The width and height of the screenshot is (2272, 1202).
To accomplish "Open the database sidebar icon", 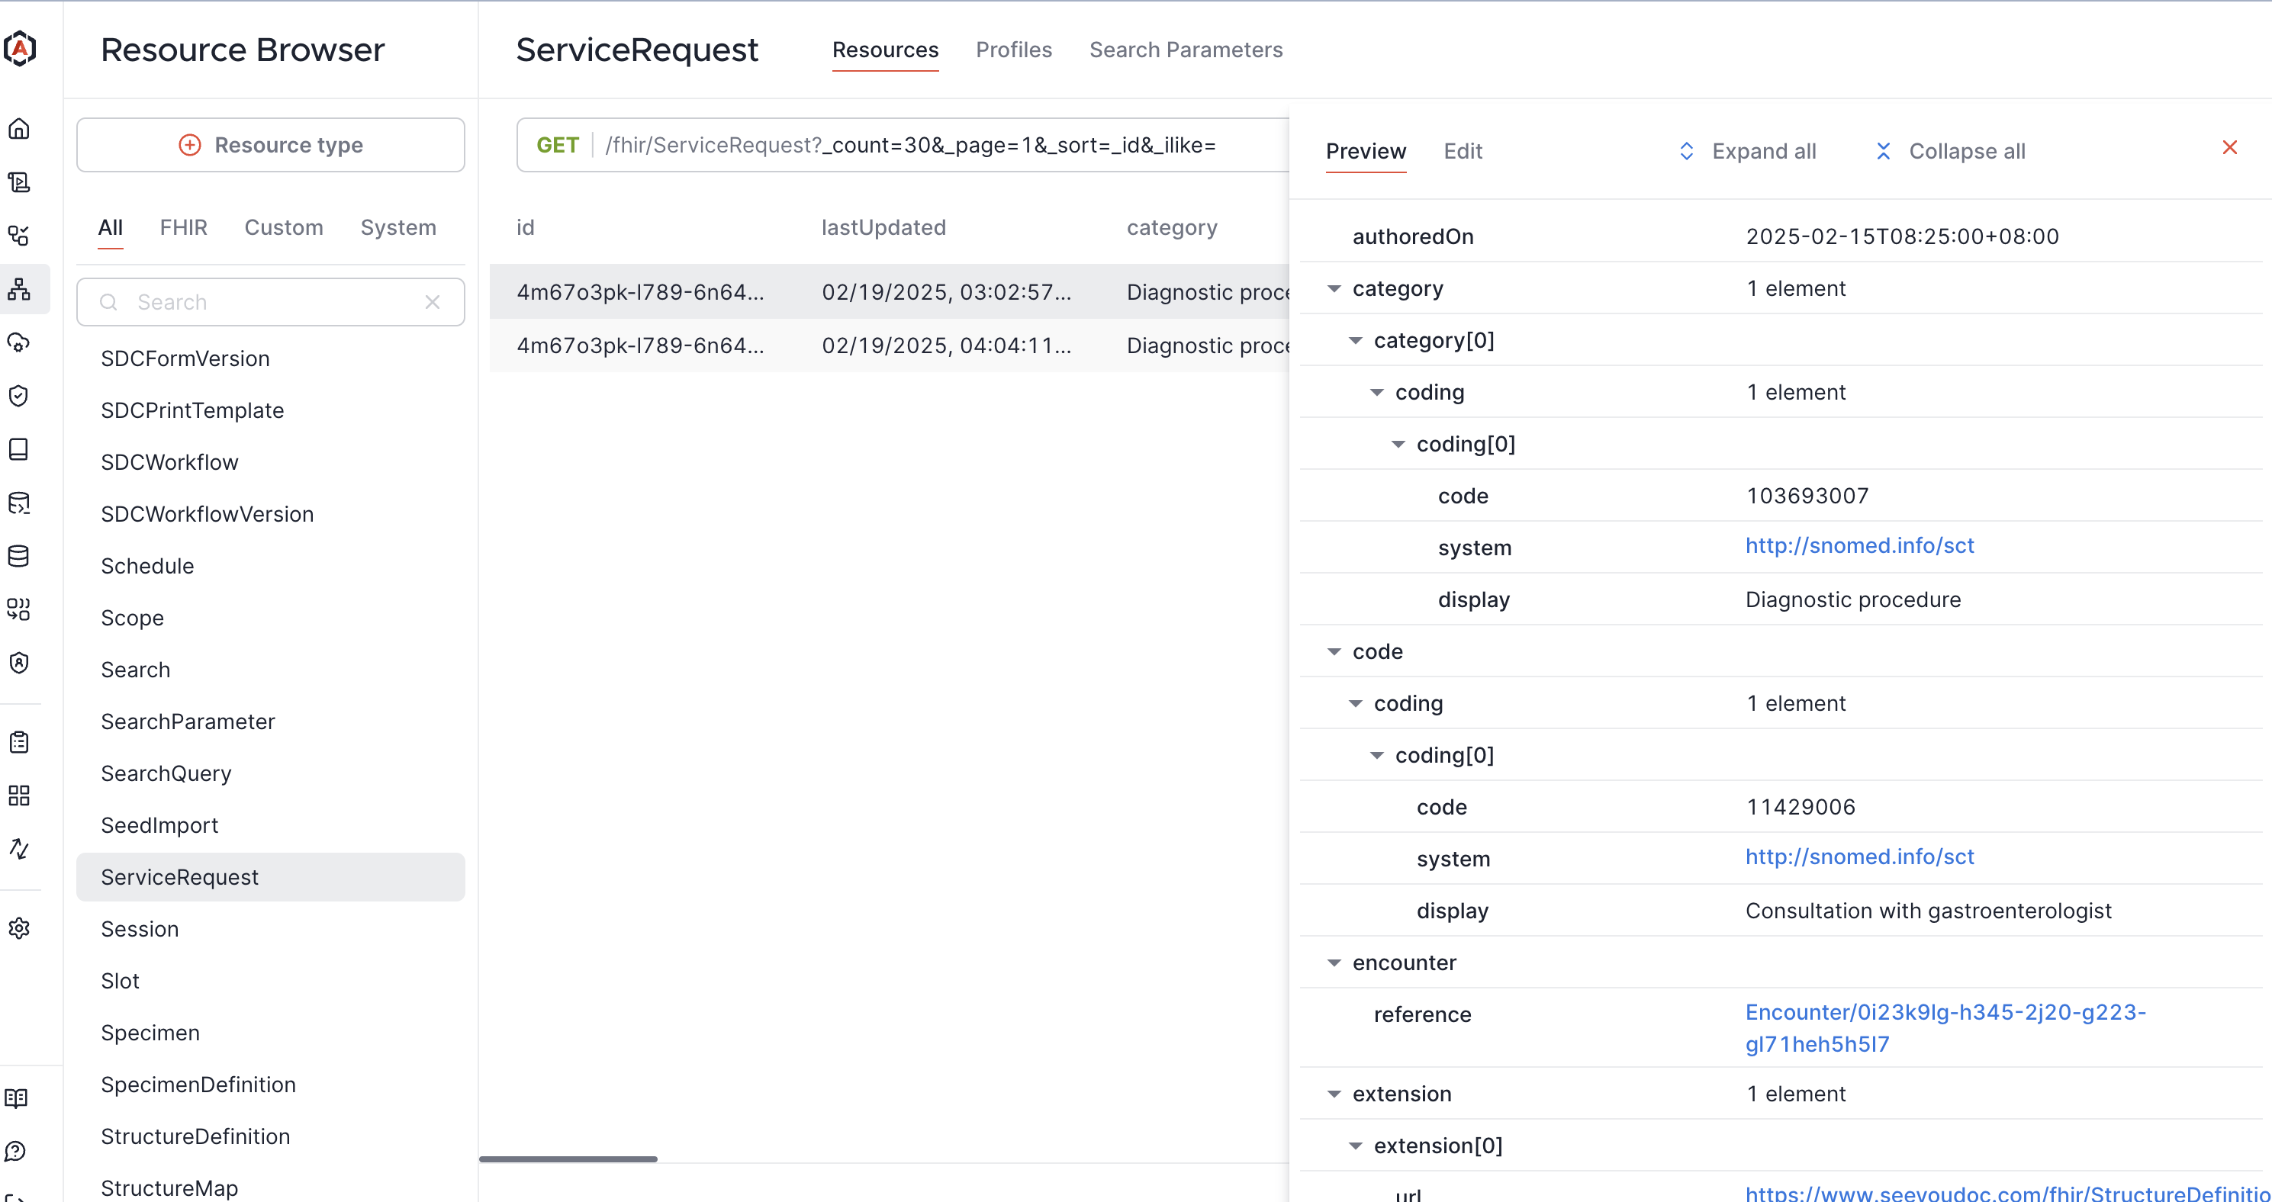I will pos(19,555).
